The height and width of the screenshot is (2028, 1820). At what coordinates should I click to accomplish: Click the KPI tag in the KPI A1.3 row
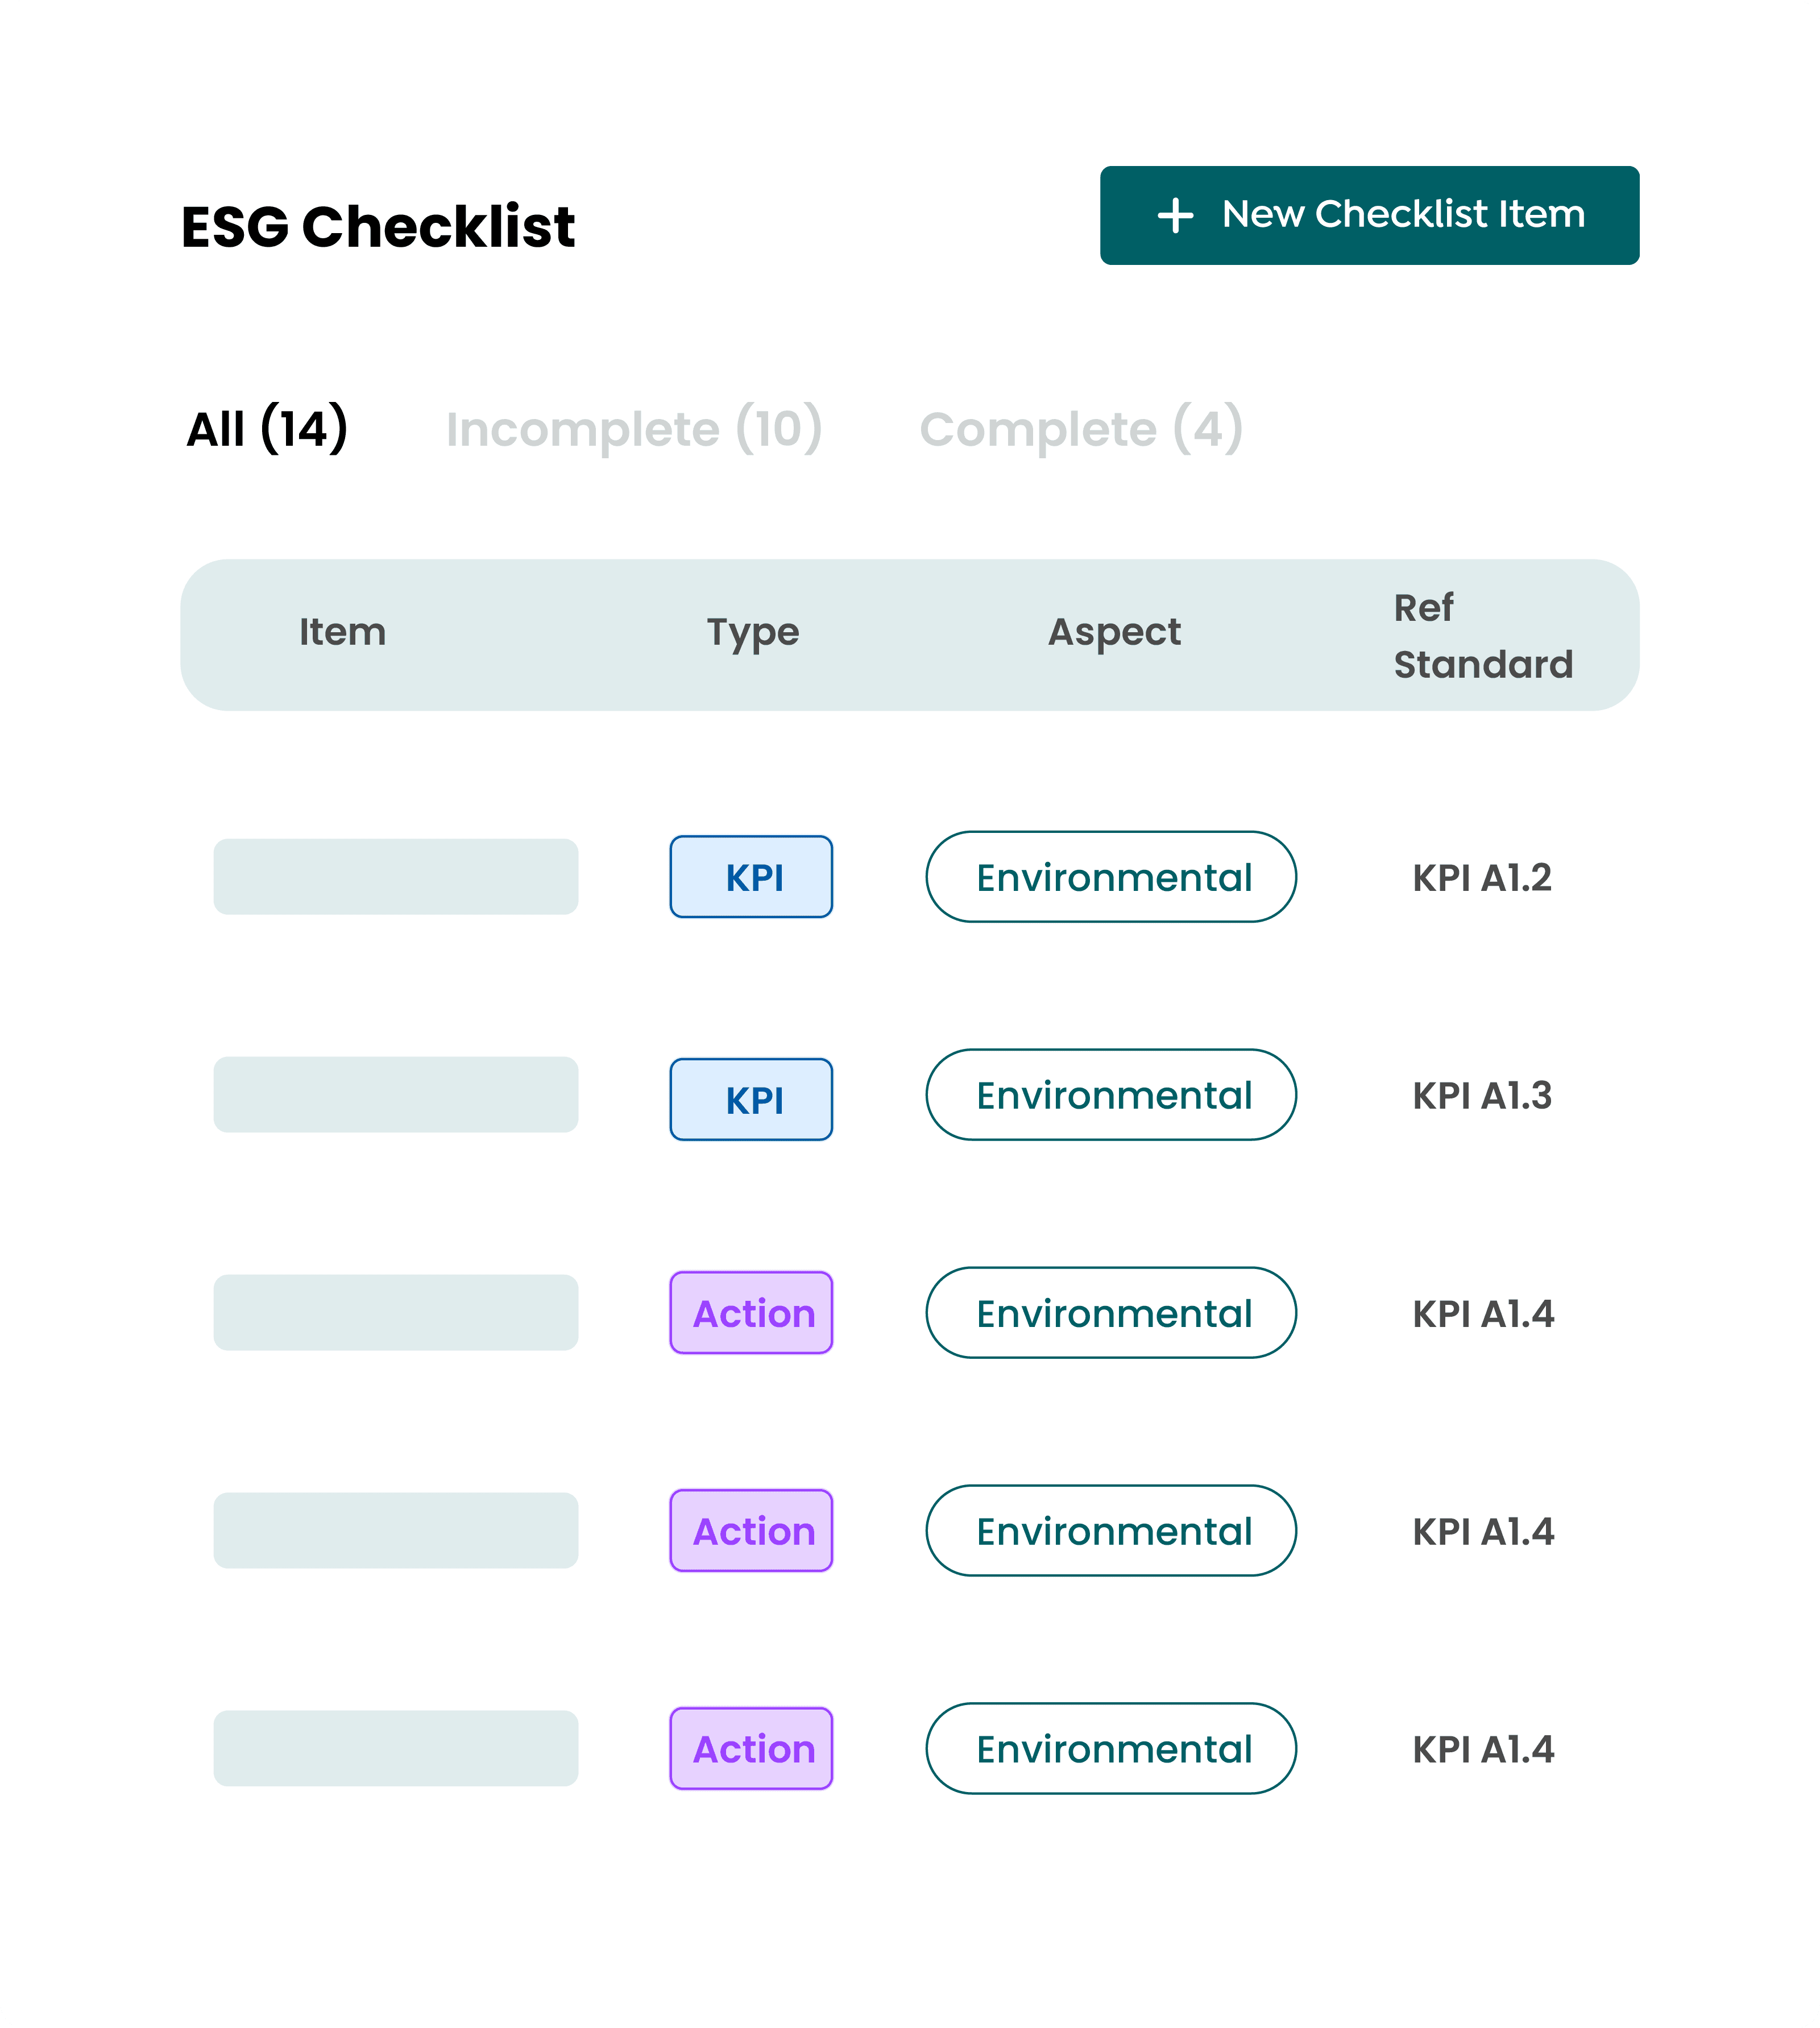(x=751, y=1099)
